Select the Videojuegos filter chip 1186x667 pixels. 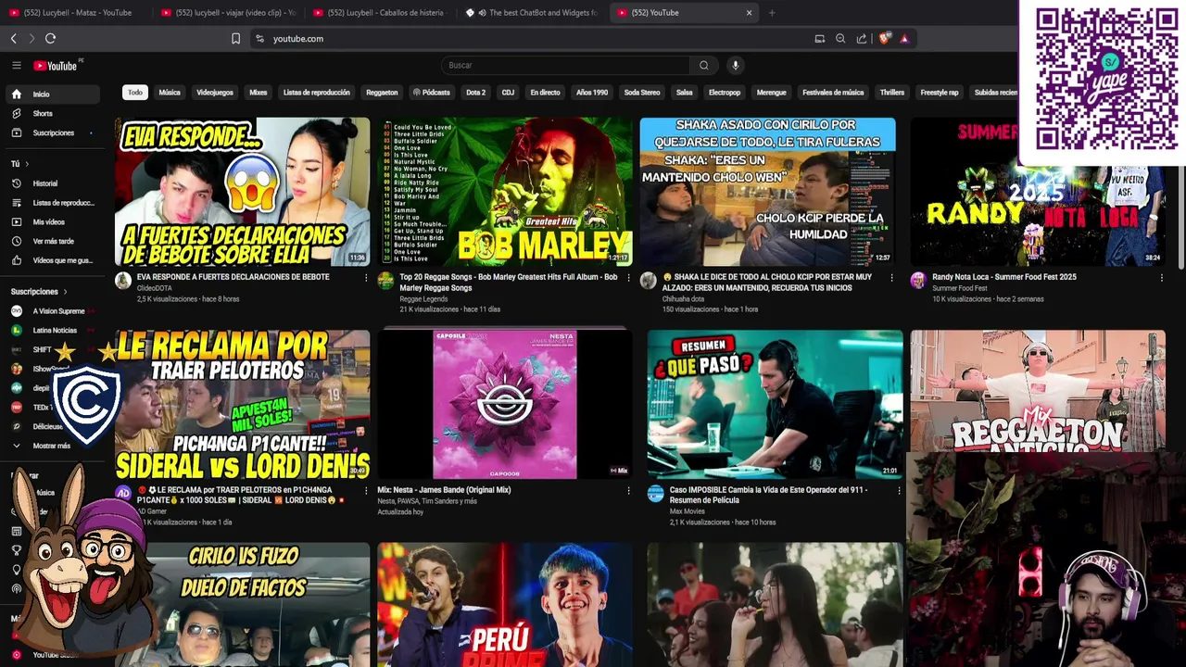(x=215, y=93)
